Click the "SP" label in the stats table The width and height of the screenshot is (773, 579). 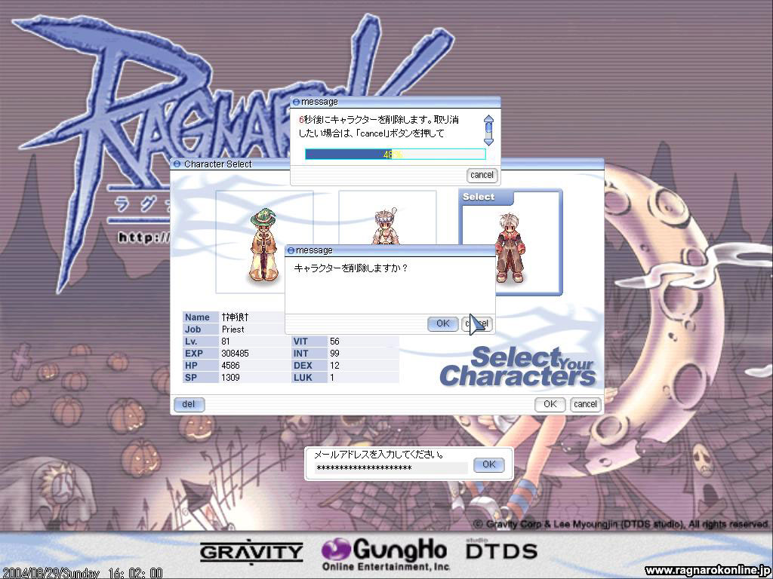click(x=191, y=378)
